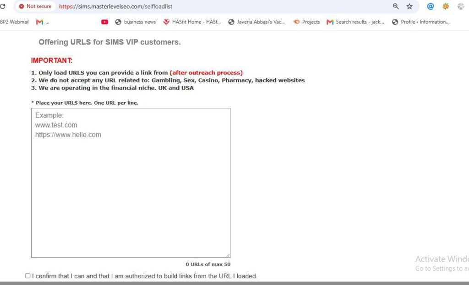This screenshot has width=469, height=285.
Task: Click the gray extension icon at far right
Action: pos(461,6)
